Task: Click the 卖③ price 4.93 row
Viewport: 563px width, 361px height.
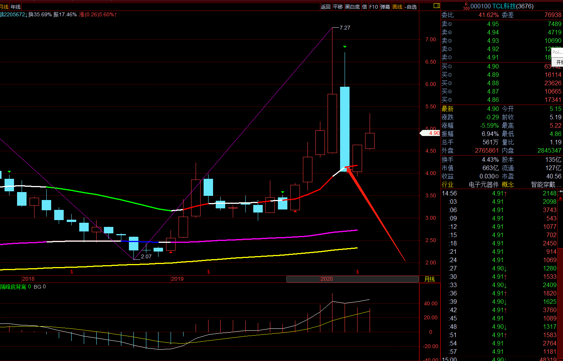Action: pos(502,41)
